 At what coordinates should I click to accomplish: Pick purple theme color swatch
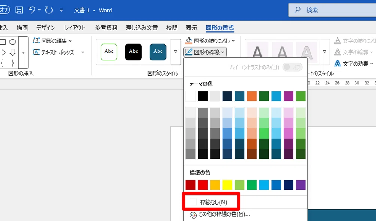(x=289, y=96)
